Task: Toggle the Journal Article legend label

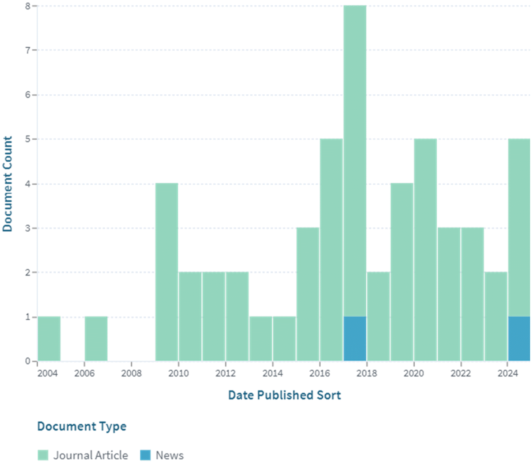Action: coord(91,455)
